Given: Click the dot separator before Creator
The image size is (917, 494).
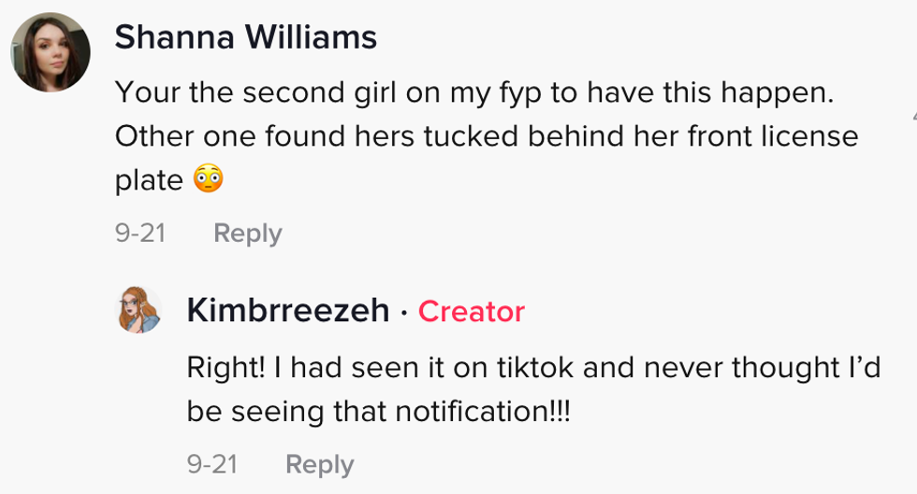Looking at the screenshot, I should pos(403,312).
